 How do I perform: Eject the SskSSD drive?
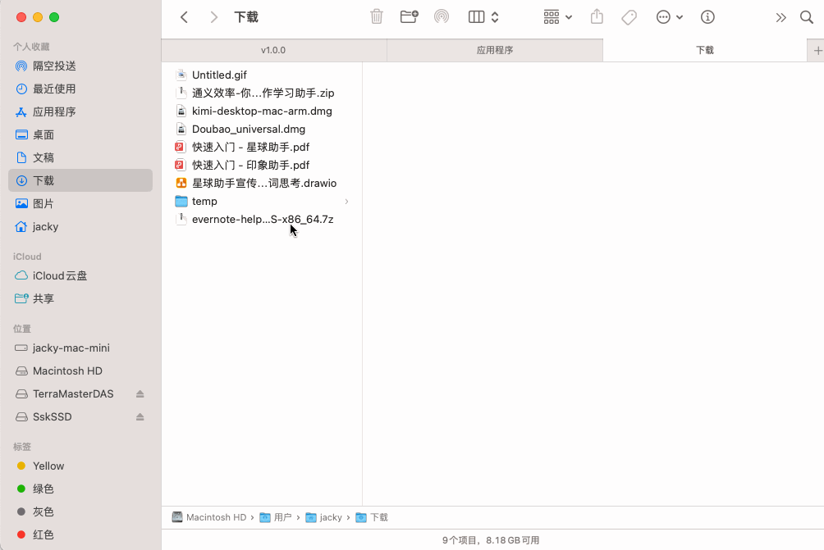140,417
